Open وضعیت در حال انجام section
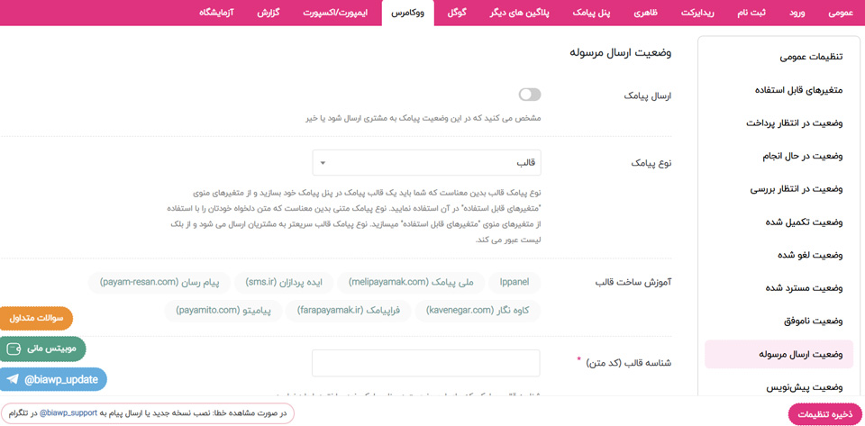This screenshot has height=426, width=865. (778, 156)
